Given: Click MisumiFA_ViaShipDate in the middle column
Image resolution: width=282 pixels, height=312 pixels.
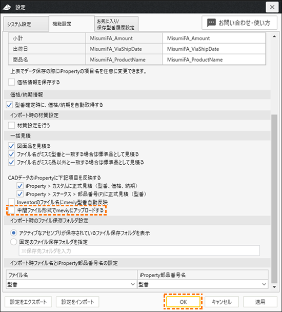Looking at the screenshot, I should pyautogui.click(x=124, y=49).
